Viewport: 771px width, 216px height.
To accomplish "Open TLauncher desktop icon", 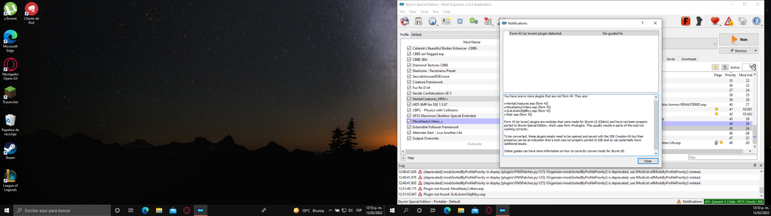I will click(10, 95).
